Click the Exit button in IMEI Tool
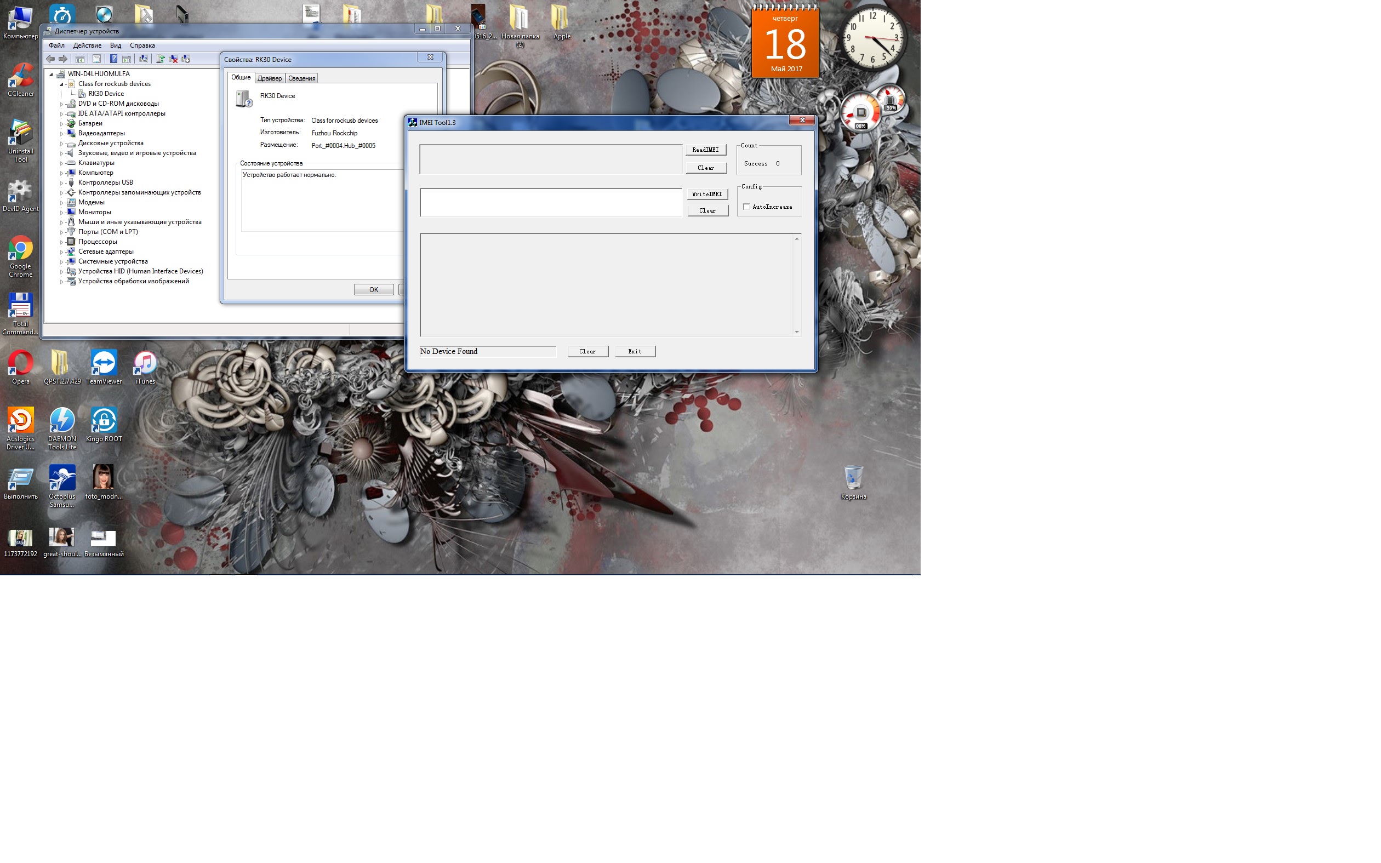 [x=635, y=352]
